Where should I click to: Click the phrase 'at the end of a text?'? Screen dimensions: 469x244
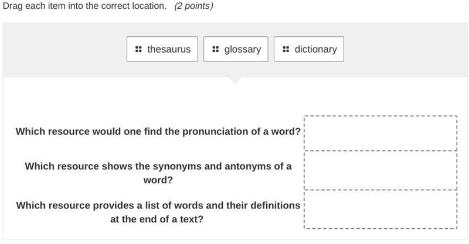point(157,219)
